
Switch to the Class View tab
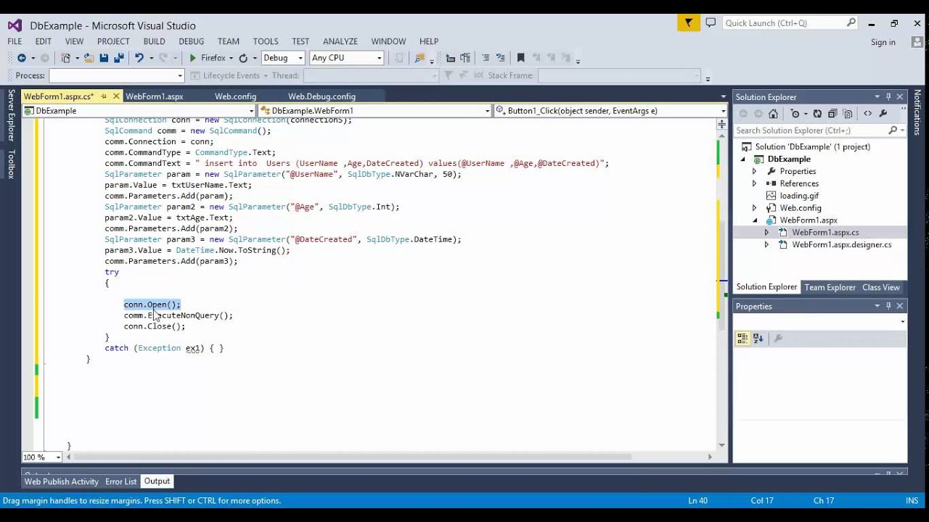tap(880, 287)
